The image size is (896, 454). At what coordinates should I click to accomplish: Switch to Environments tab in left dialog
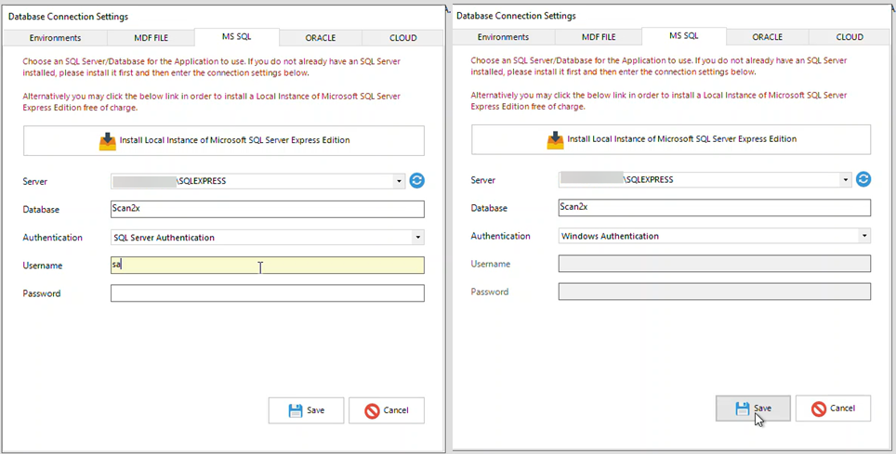click(x=55, y=38)
